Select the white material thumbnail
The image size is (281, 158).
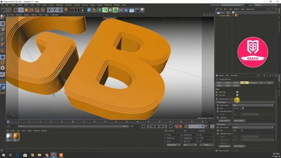click(x=9, y=136)
